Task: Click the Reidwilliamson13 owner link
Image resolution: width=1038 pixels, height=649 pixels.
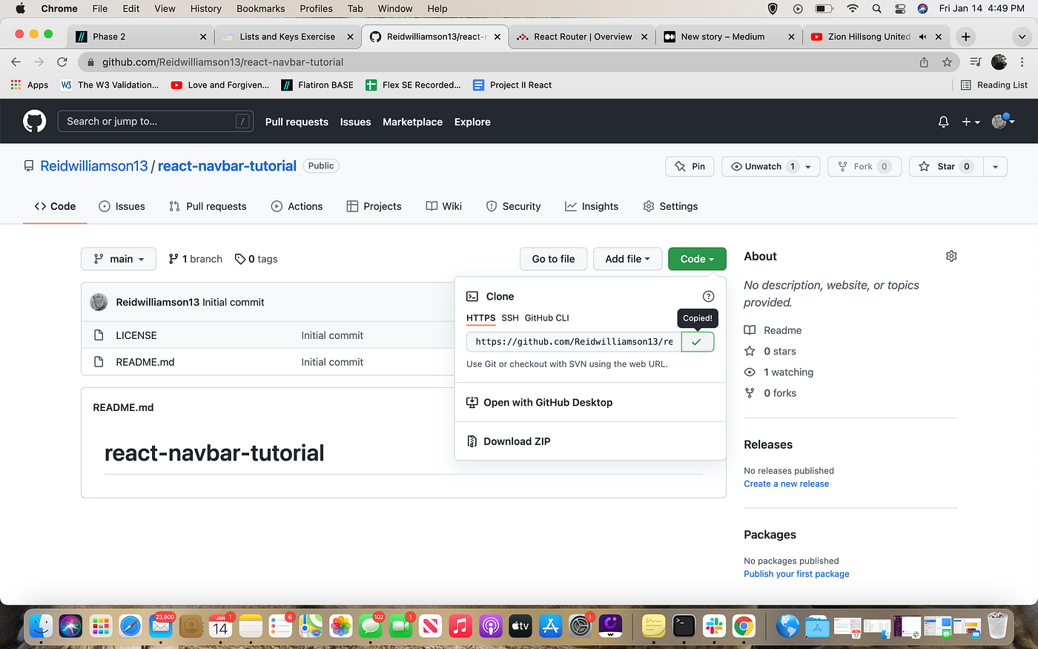Action: click(x=94, y=166)
